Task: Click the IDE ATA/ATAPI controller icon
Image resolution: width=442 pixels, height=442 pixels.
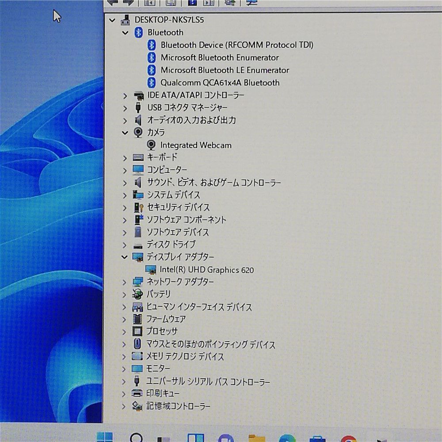Action: (138, 96)
